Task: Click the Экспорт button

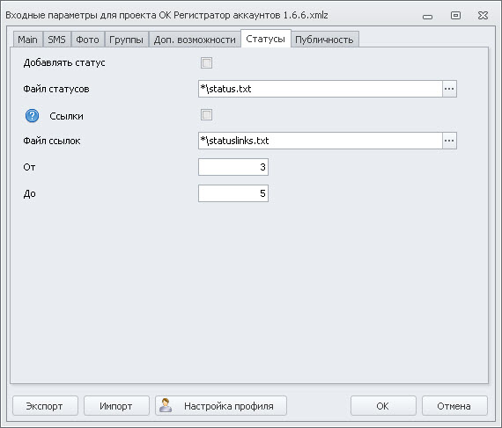Action: click(x=45, y=406)
